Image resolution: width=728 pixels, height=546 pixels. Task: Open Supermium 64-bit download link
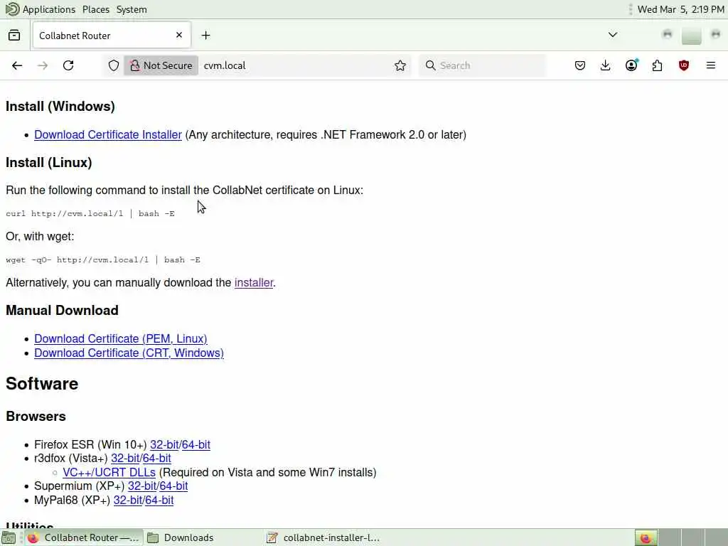(x=173, y=486)
